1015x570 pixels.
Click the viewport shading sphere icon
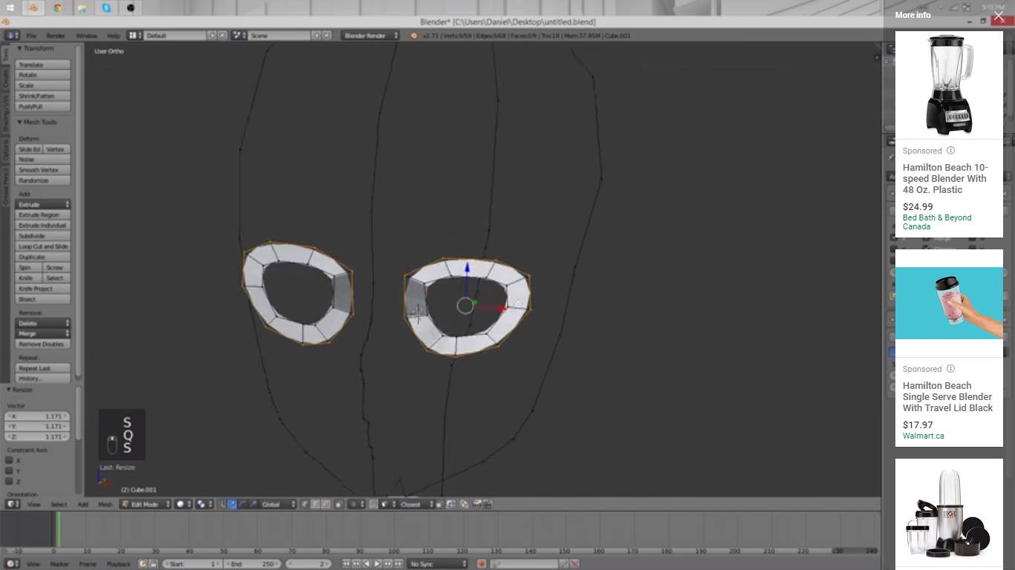click(x=183, y=505)
